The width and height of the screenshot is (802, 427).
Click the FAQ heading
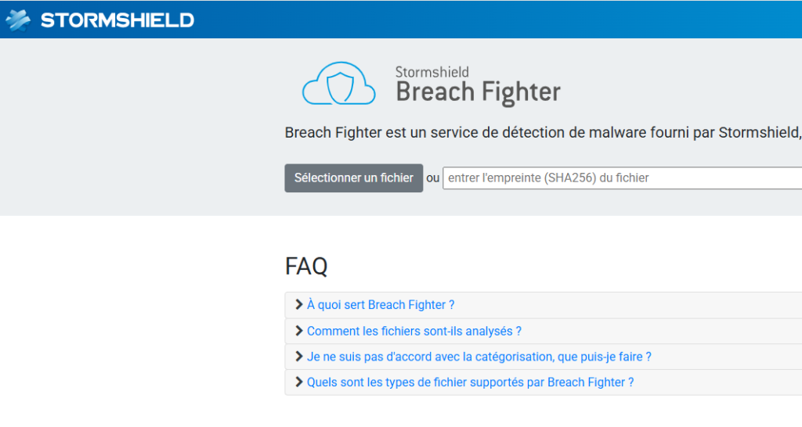tap(306, 267)
